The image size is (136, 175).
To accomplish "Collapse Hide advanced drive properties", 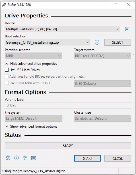I will coord(31,64).
